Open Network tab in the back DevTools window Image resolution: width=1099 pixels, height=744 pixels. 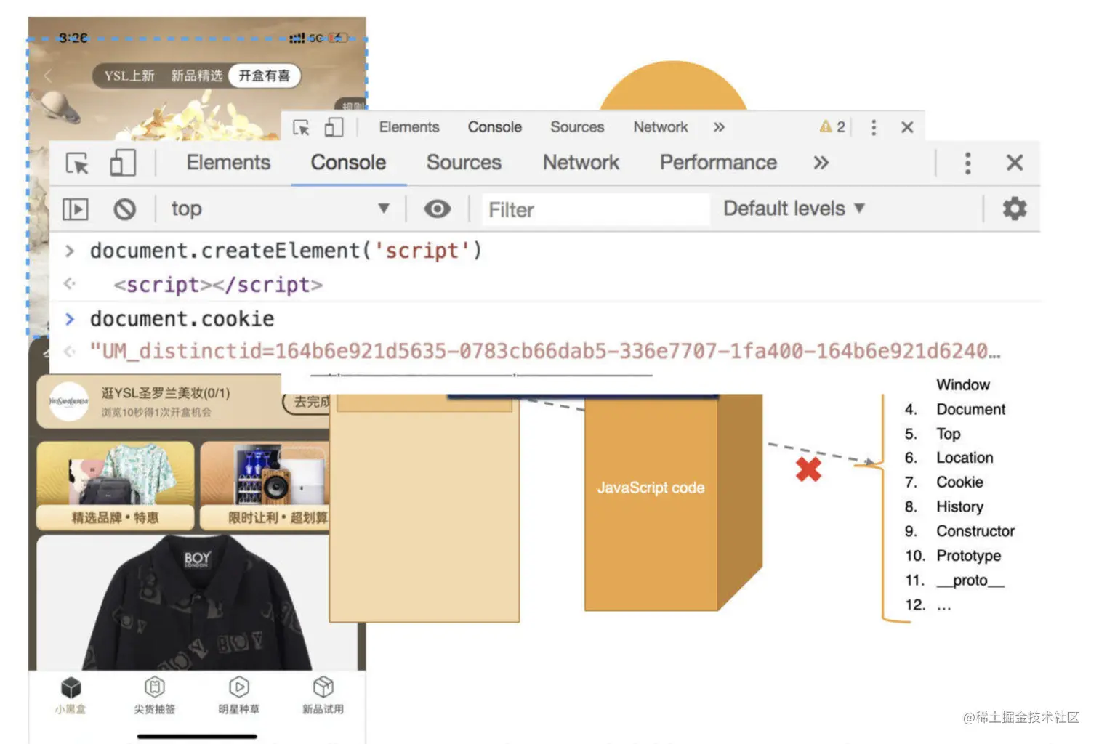pos(660,127)
